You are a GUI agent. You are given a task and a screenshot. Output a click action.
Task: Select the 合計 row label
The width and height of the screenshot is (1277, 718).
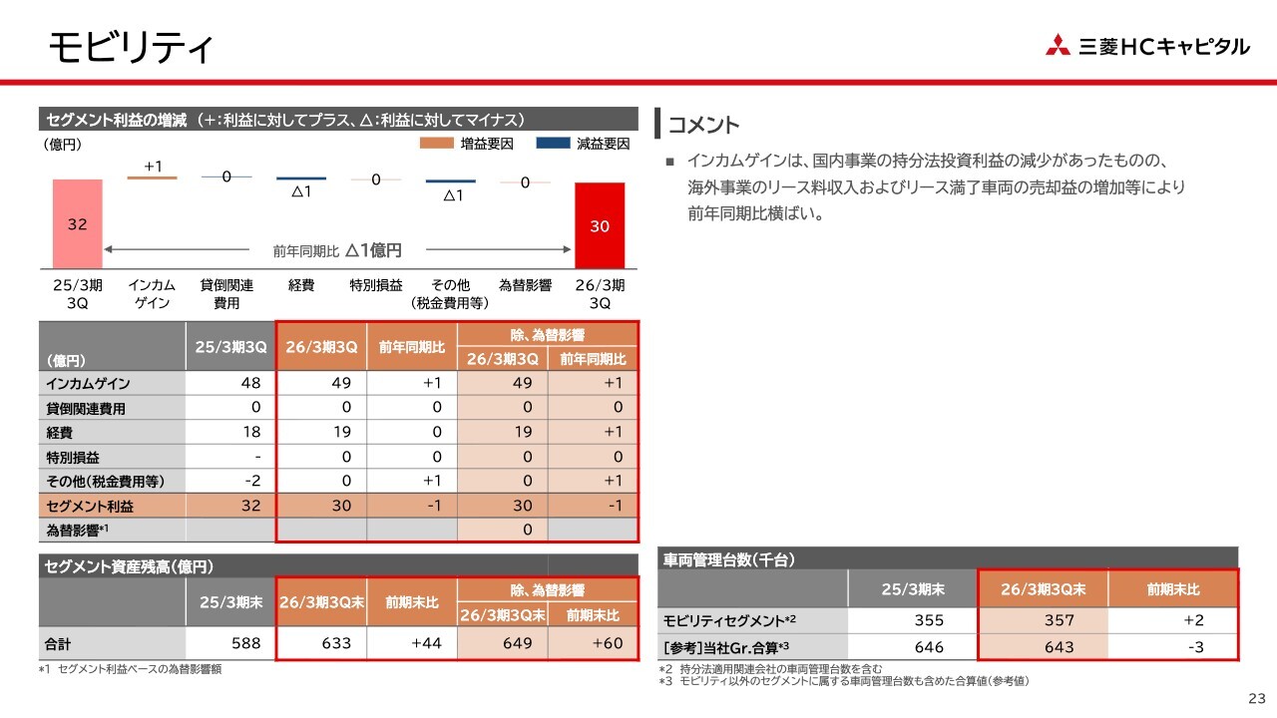[59, 643]
